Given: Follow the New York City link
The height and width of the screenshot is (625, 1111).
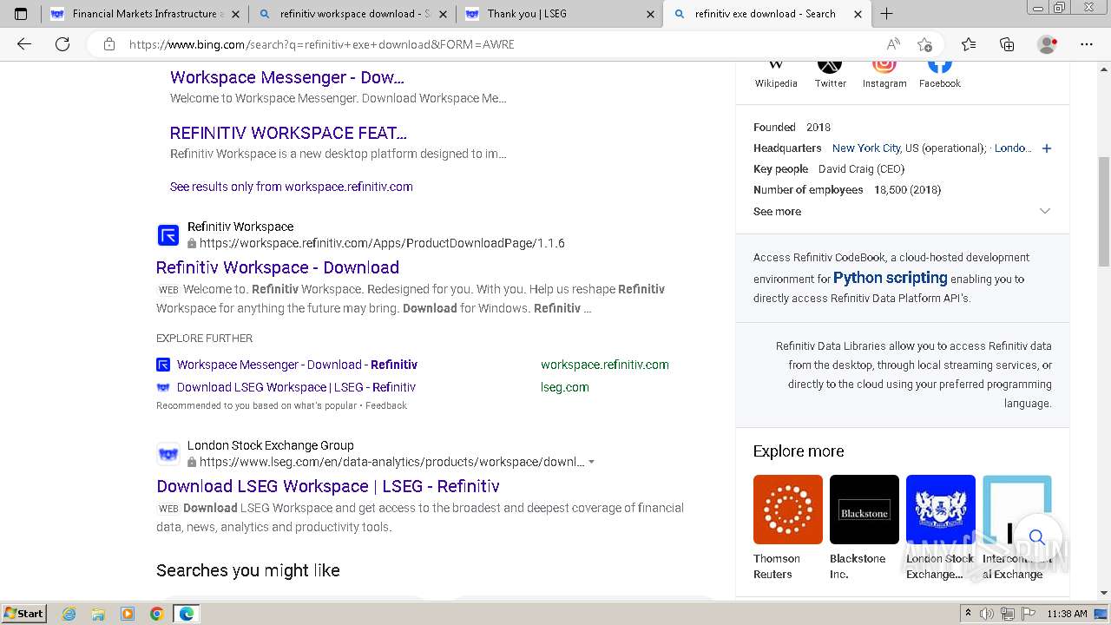Looking at the screenshot, I should [866, 148].
